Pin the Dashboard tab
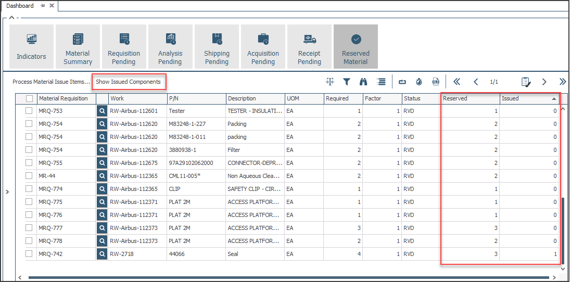 pos(43,6)
